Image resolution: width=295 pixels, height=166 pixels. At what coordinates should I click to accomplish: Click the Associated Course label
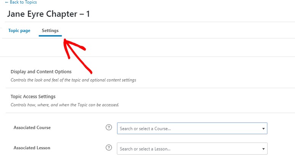coord(32,128)
